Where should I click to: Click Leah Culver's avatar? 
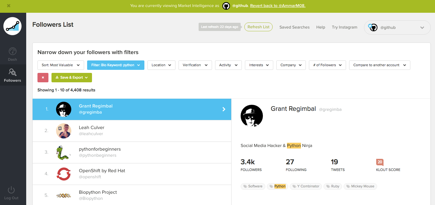click(64, 131)
